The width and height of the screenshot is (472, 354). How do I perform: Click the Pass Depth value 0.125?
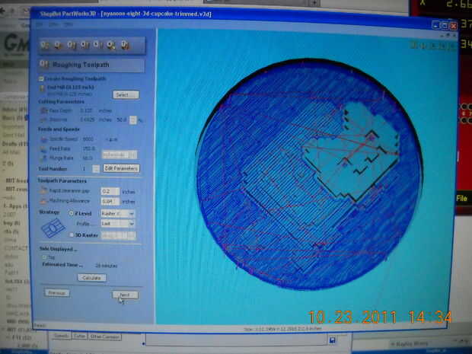pos(86,110)
